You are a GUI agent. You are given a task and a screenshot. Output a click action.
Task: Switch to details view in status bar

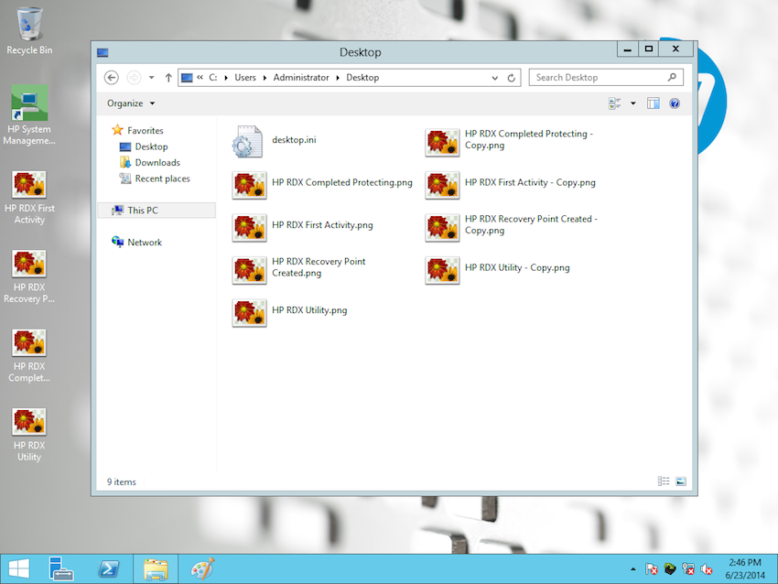(664, 481)
